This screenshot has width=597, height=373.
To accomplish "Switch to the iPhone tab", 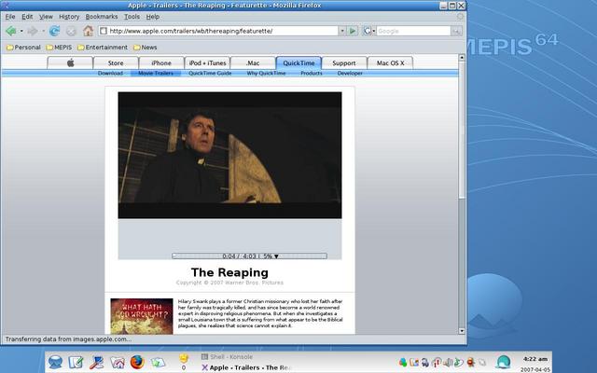I will point(161,62).
